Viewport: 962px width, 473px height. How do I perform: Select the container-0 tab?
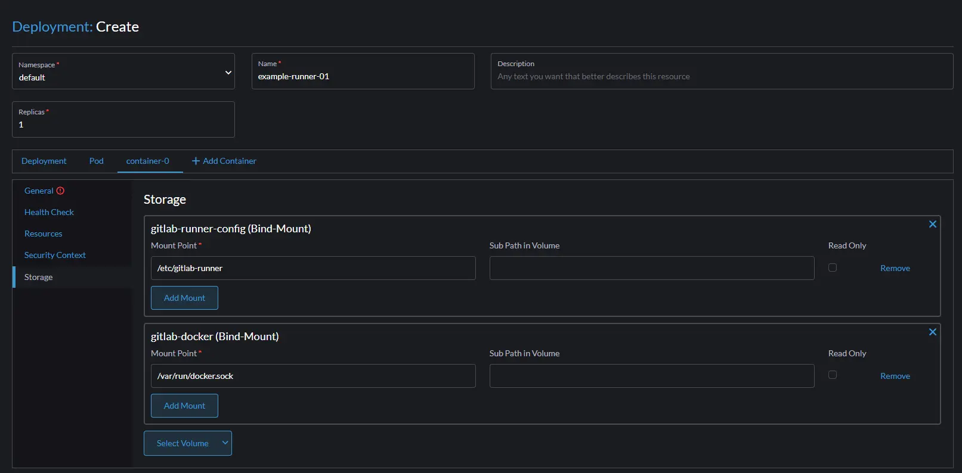coord(148,161)
